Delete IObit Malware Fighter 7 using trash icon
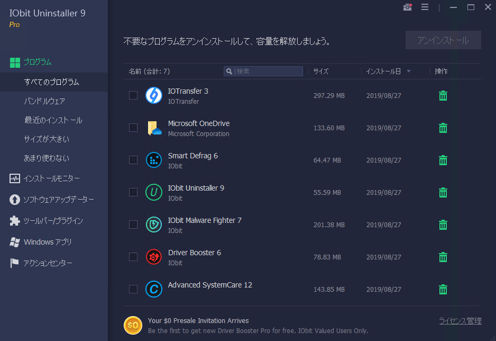496x341 pixels. pyautogui.click(x=443, y=225)
